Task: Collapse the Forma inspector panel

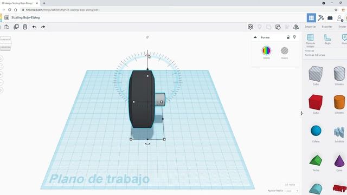Action: [x=255, y=37]
